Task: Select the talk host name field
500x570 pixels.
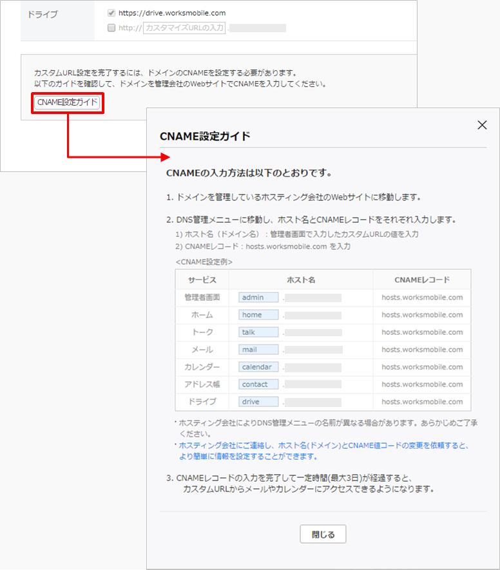Action: tap(258, 332)
